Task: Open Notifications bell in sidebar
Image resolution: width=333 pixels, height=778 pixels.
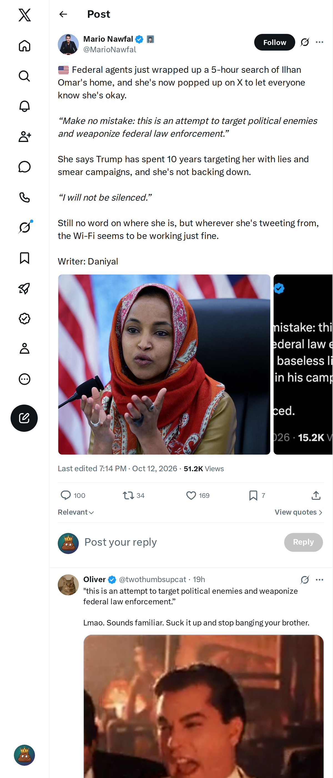Action: 24,106
